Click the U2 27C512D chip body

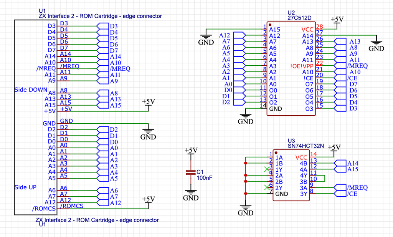coord(291,69)
